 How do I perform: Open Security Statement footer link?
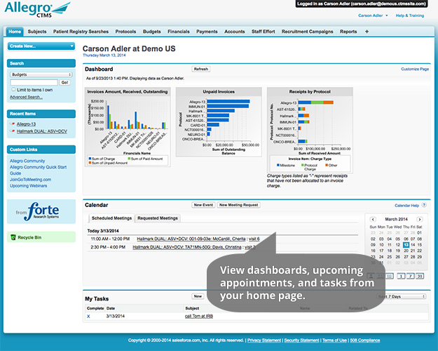(x=301, y=340)
